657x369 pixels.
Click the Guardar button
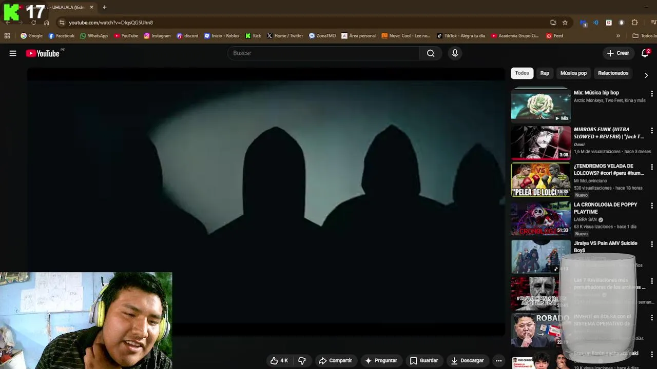click(x=424, y=361)
